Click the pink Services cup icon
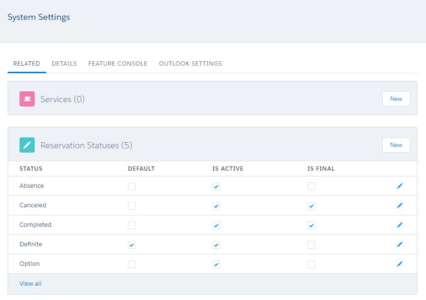The width and height of the screenshot is (426, 300). click(27, 99)
